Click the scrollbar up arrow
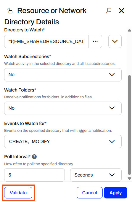 point(129,30)
